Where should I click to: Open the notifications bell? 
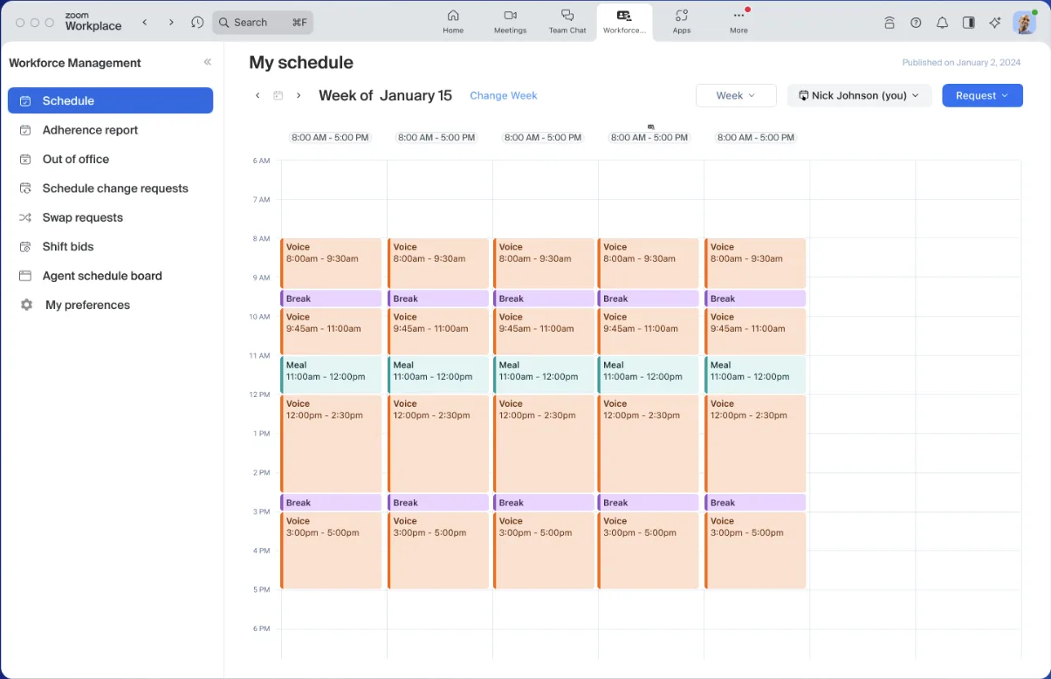pyautogui.click(x=942, y=23)
